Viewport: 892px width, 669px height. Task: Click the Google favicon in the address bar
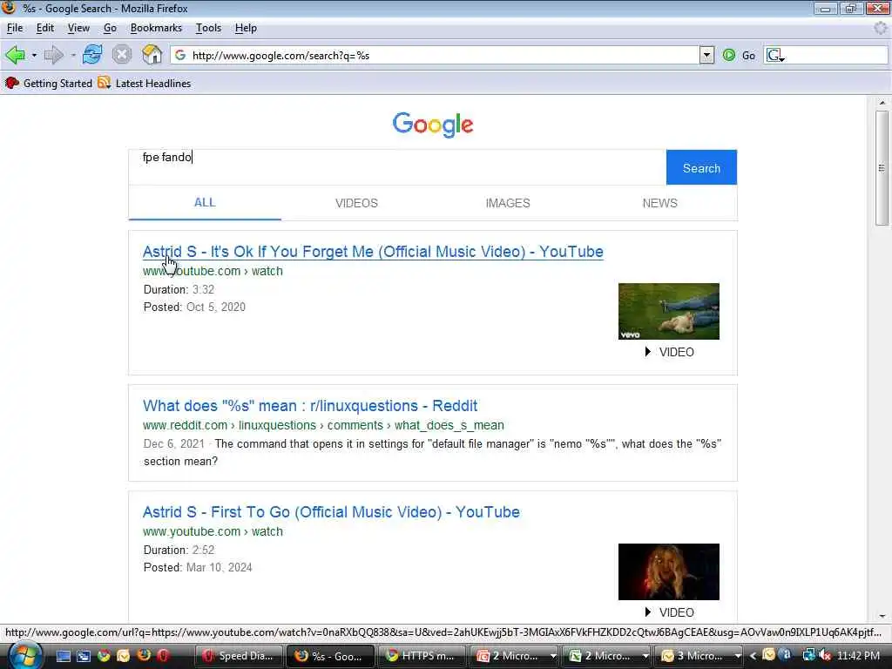(180, 55)
